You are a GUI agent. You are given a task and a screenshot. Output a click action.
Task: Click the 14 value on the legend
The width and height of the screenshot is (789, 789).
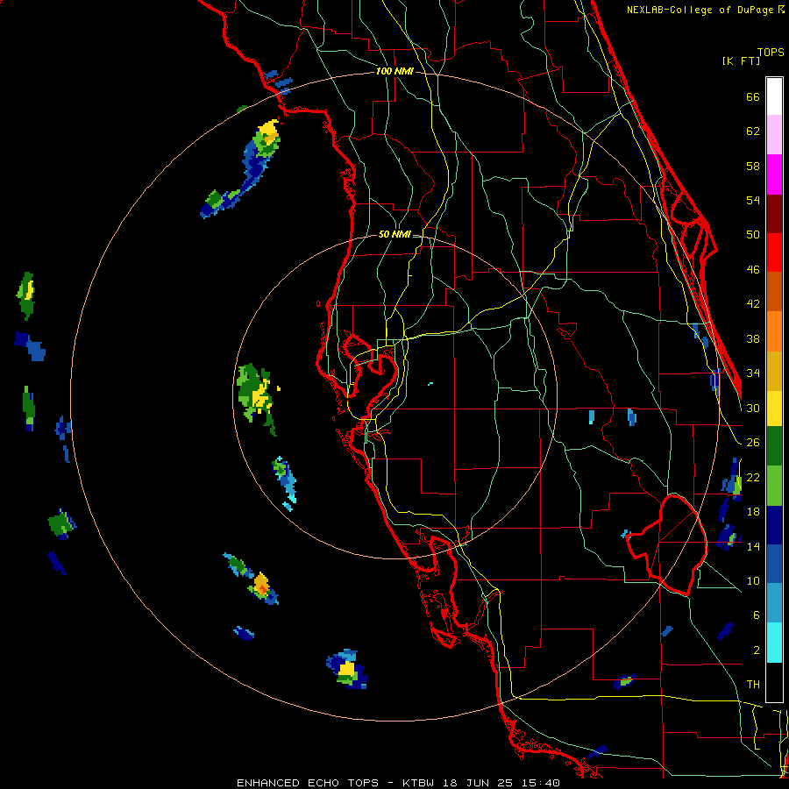[753, 546]
